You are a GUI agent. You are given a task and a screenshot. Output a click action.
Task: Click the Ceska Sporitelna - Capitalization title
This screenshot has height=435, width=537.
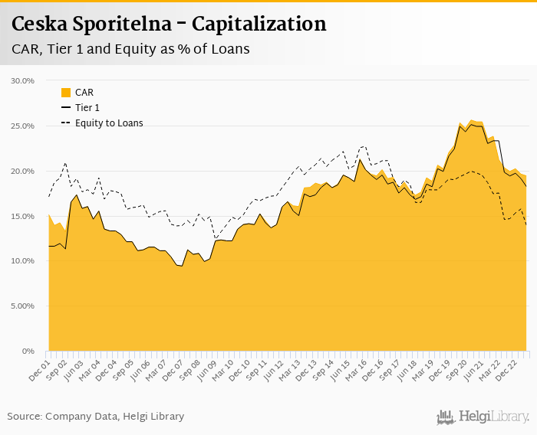[x=169, y=24]
